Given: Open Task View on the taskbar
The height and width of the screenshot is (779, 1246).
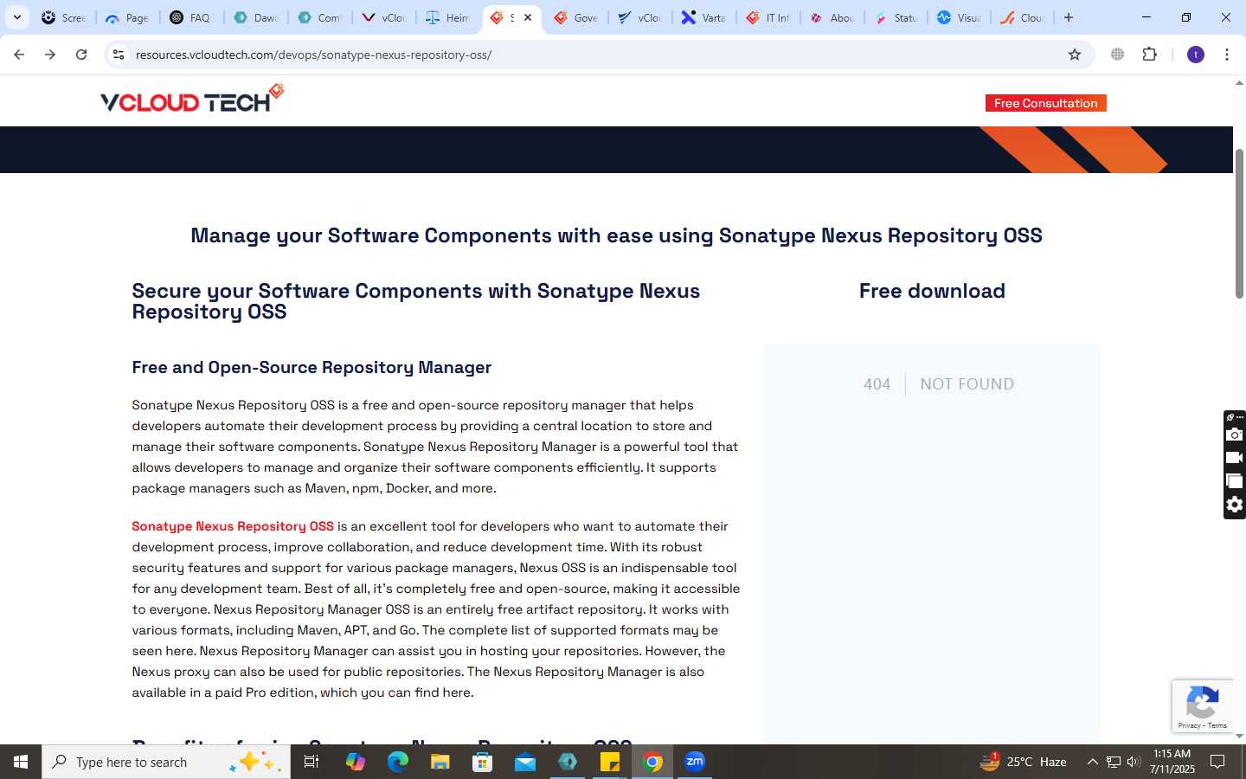Looking at the screenshot, I should point(311,762).
